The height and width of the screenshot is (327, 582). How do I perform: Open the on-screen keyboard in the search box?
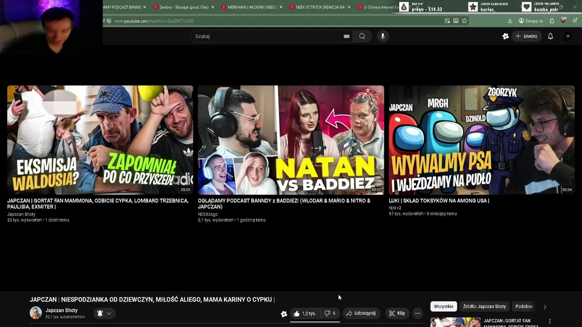click(x=346, y=36)
